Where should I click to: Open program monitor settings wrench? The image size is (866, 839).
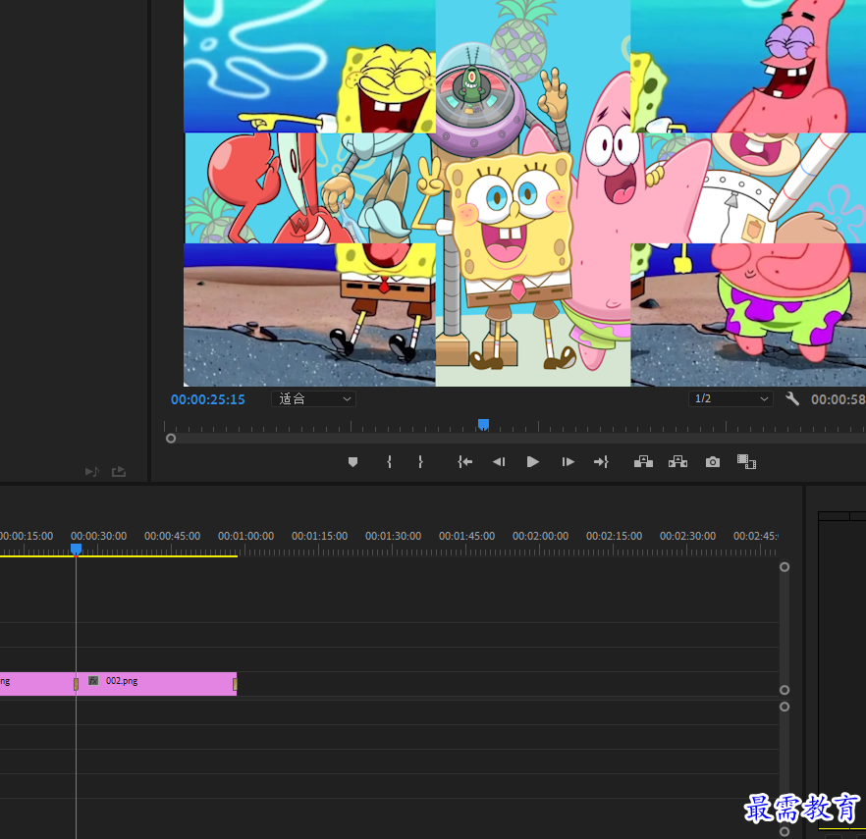click(x=792, y=398)
